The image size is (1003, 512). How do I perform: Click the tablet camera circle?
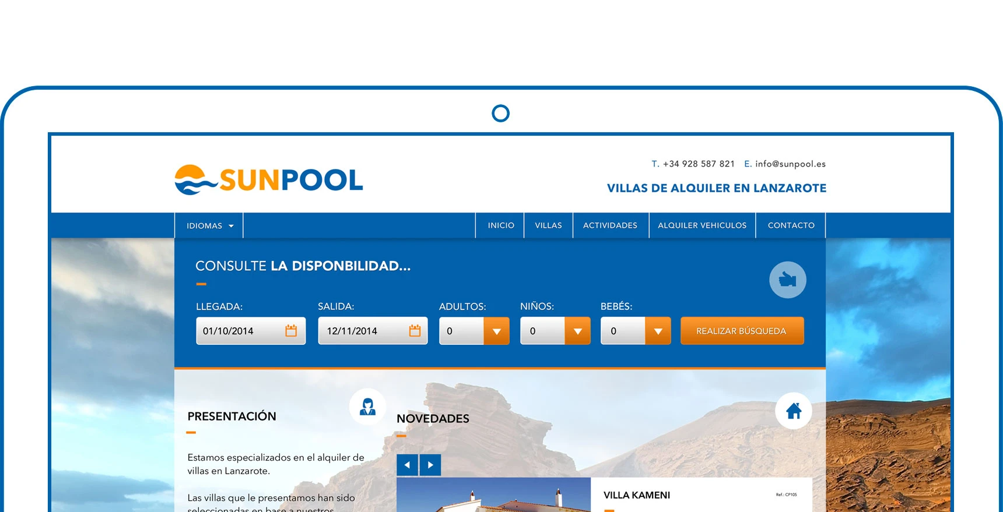click(x=501, y=113)
